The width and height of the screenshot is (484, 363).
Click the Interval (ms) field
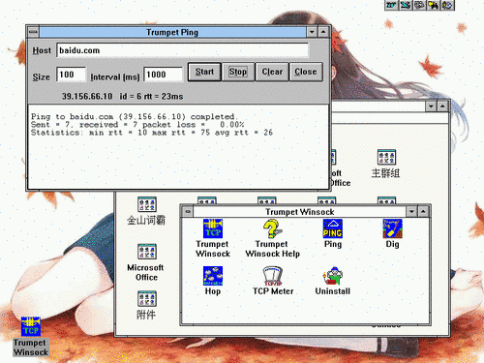pos(163,75)
